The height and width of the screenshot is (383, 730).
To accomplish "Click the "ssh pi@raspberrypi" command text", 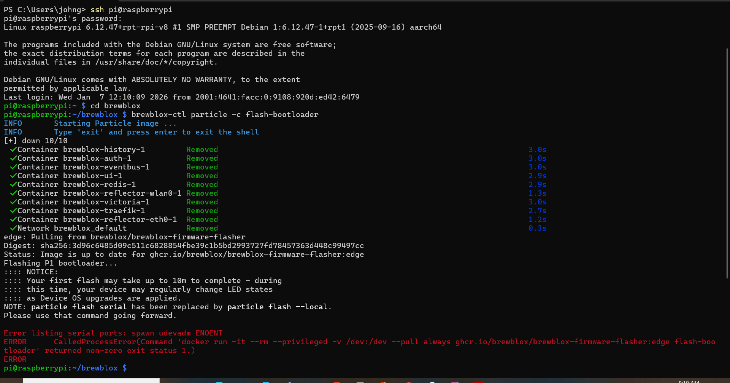I will (131, 10).
